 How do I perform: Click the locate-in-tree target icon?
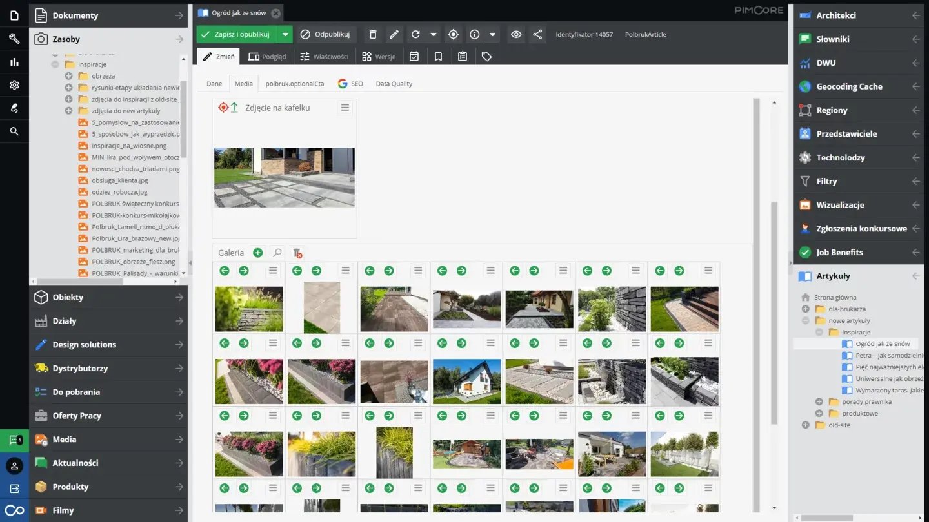453,34
